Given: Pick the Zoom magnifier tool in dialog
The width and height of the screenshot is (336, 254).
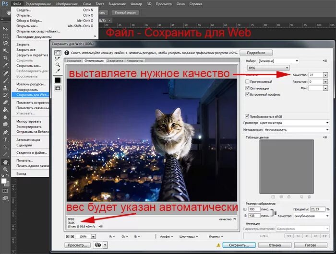Looking at the screenshot, I should [58, 65].
